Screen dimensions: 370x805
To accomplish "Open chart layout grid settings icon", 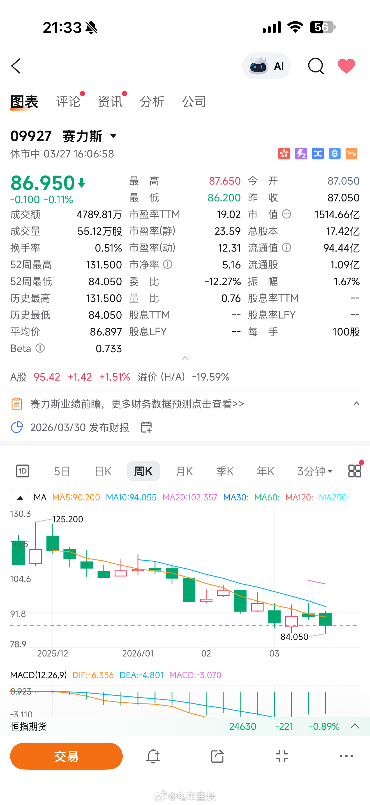I will 355,471.
